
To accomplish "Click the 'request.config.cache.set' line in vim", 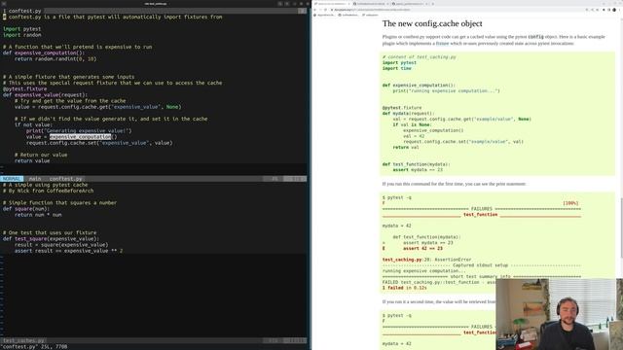I will pyautogui.click(x=99, y=143).
